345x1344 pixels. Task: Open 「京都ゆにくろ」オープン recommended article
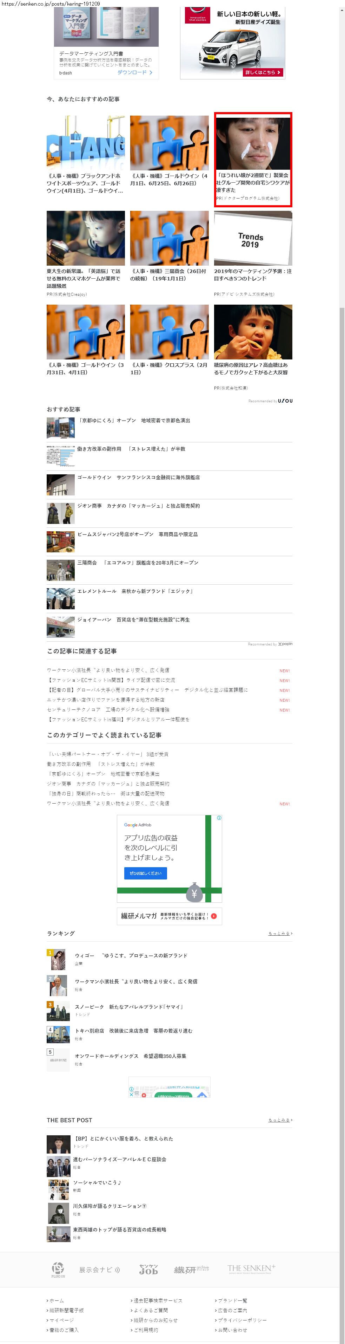pos(133,420)
